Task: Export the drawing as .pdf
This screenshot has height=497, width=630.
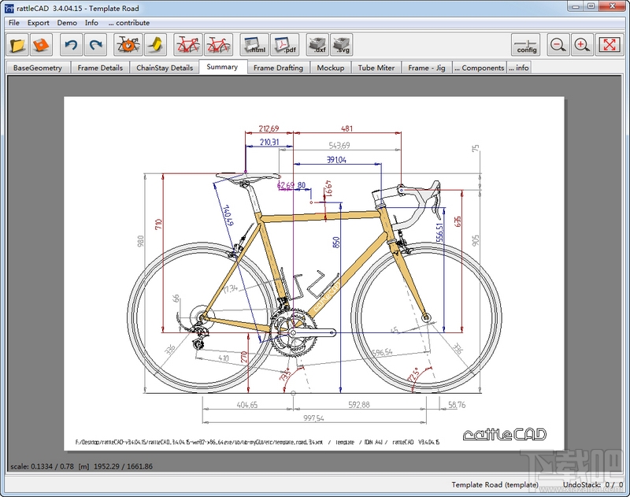Action: click(284, 45)
